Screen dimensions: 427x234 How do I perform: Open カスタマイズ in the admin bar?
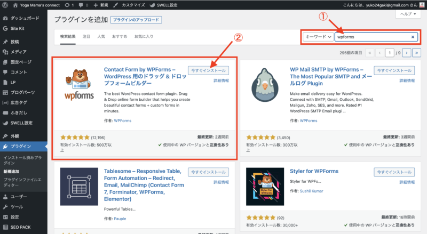129,5
